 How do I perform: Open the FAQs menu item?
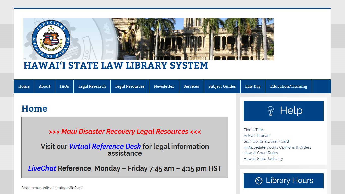[64, 86]
